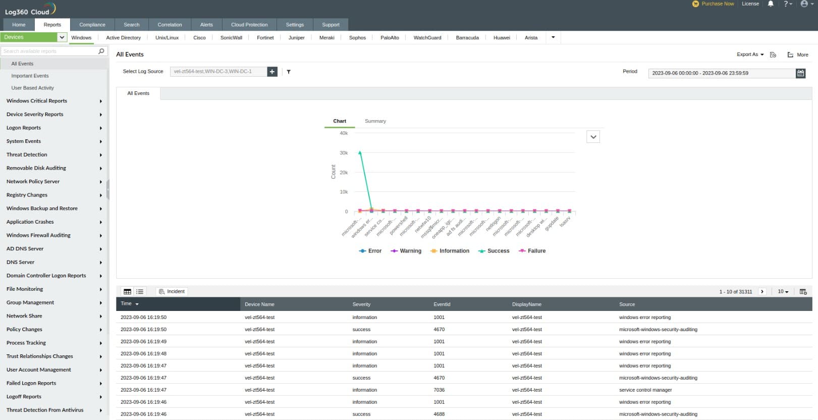
Task: Open the help question mark menu
Action: (x=788, y=4)
